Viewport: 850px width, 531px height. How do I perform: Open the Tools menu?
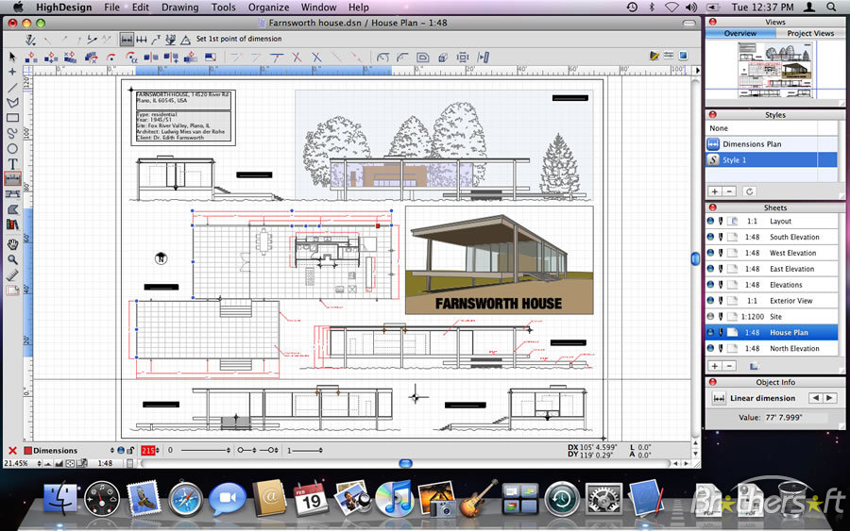223,7
